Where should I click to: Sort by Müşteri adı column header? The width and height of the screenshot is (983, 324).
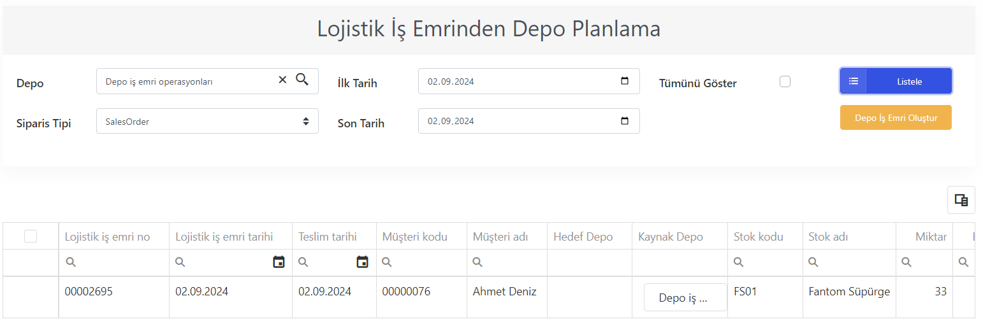(x=500, y=237)
